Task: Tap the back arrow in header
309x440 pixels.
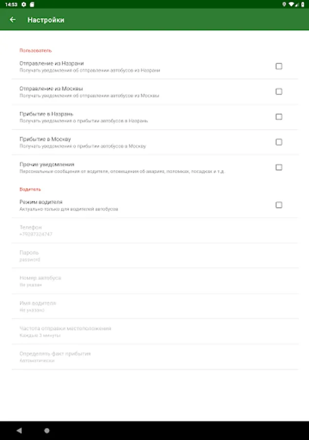Action: tap(13, 20)
